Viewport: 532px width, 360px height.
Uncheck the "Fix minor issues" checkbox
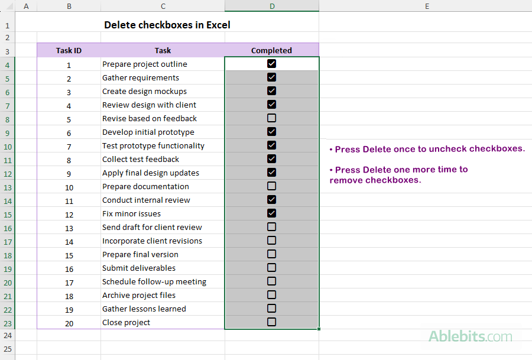coord(271,213)
